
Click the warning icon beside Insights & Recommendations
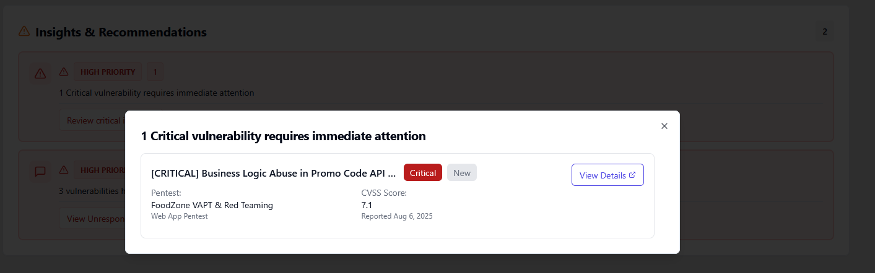tap(24, 31)
